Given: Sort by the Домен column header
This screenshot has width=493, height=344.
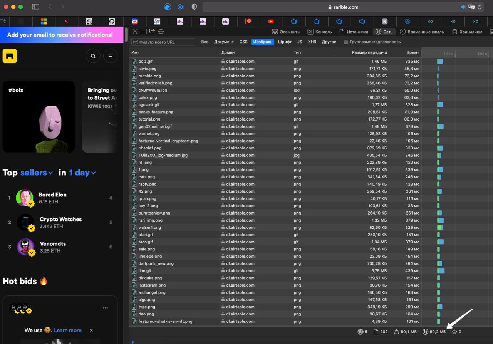Looking at the screenshot, I should click(255, 52).
